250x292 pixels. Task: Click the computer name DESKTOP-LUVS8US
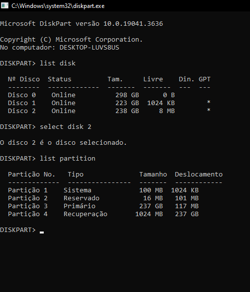pos(89,48)
